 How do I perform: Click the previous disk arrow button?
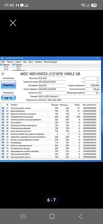(3, 74)
